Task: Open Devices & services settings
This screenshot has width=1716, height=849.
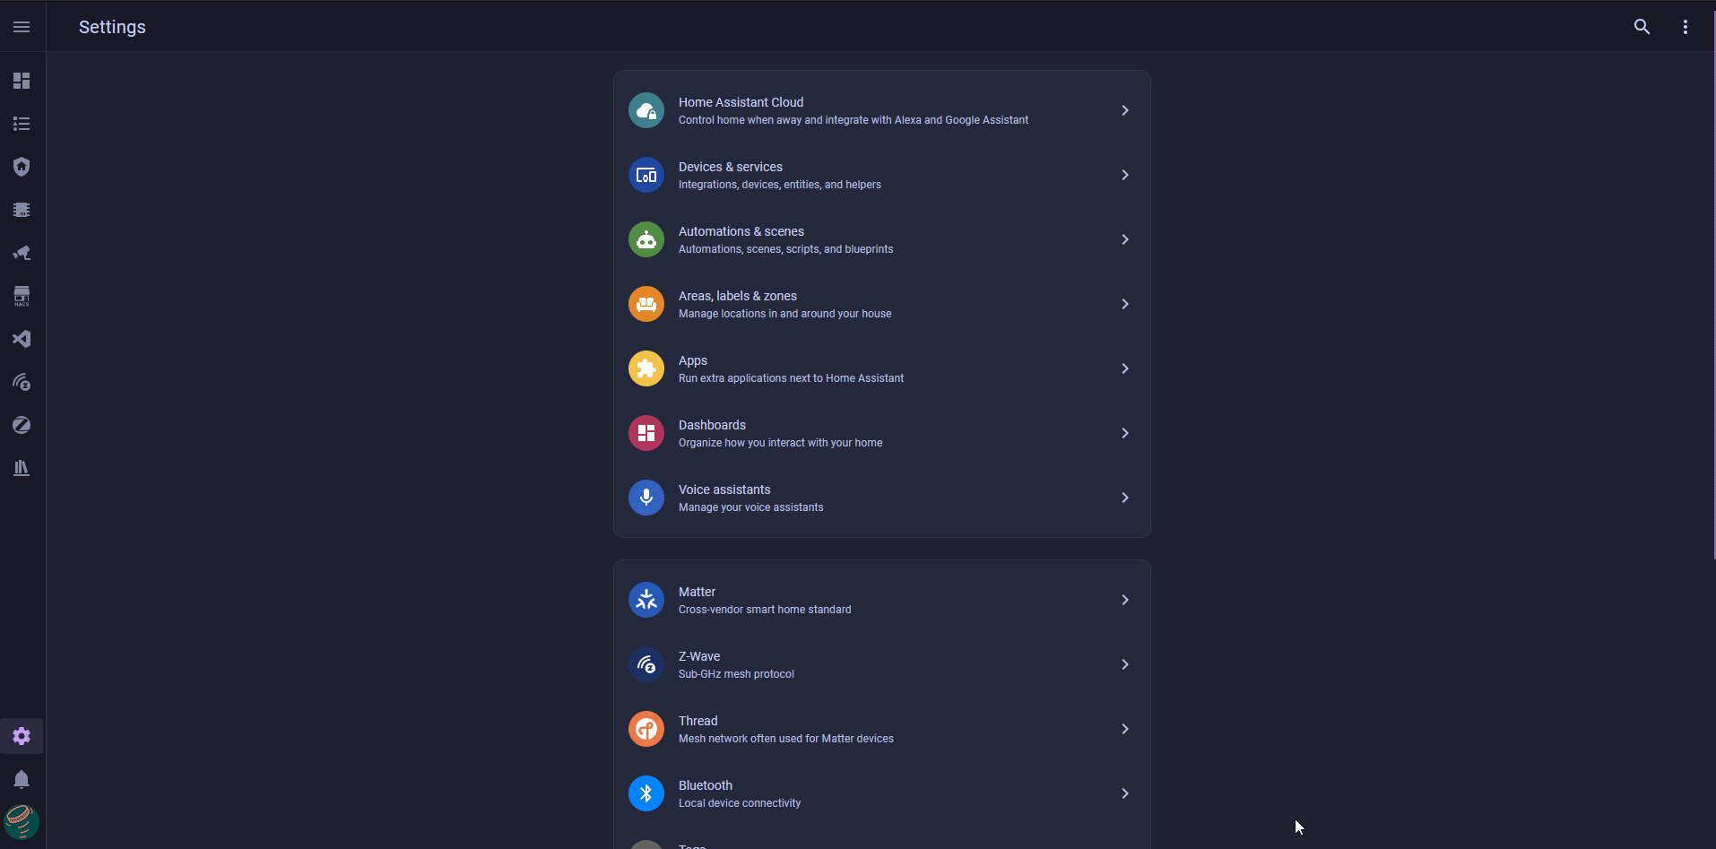Action: [x=882, y=175]
